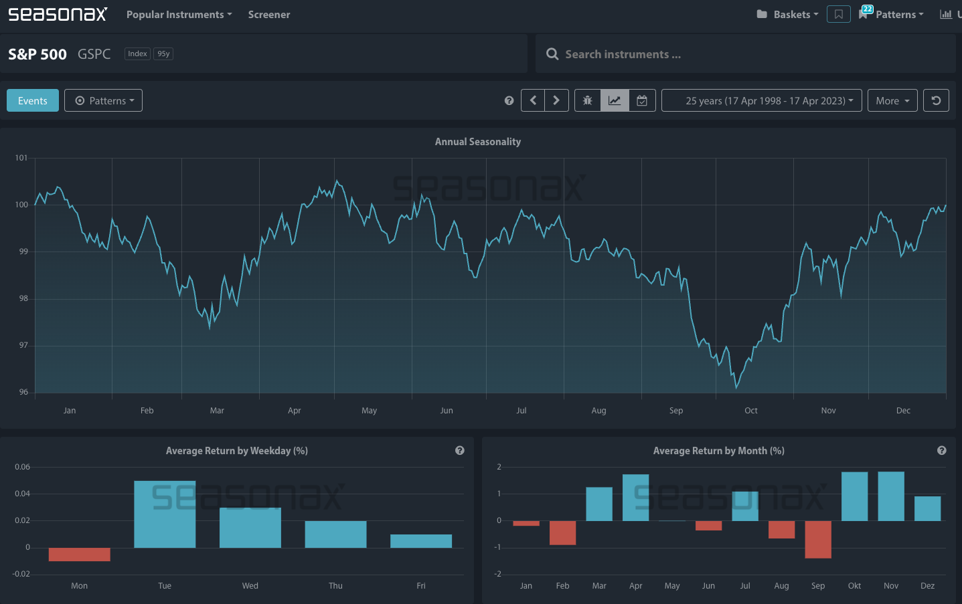The height and width of the screenshot is (604, 962).
Task: Click the Thursday weekday return bar
Action: [335, 534]
